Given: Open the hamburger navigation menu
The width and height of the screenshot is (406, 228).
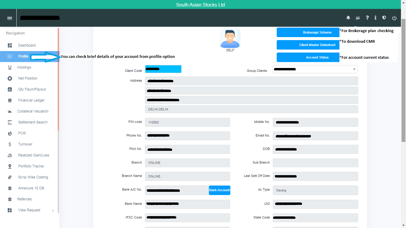Looking at the screenshot, I should pos(10,18).
